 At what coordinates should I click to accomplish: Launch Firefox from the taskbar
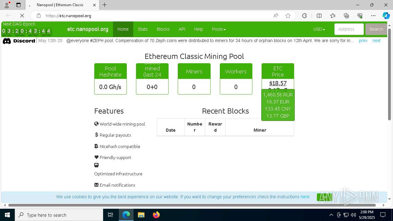click(x=156, y=215)
